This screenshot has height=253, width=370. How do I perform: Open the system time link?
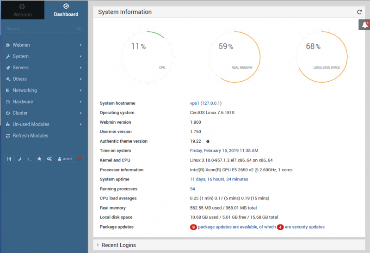(224, 151)
